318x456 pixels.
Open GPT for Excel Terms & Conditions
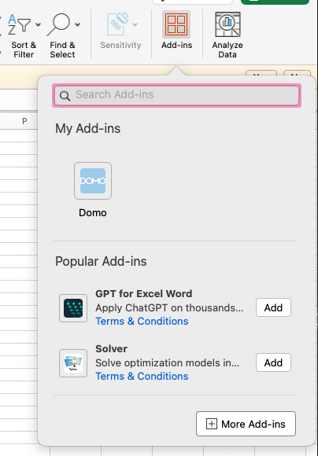[142, 321]
